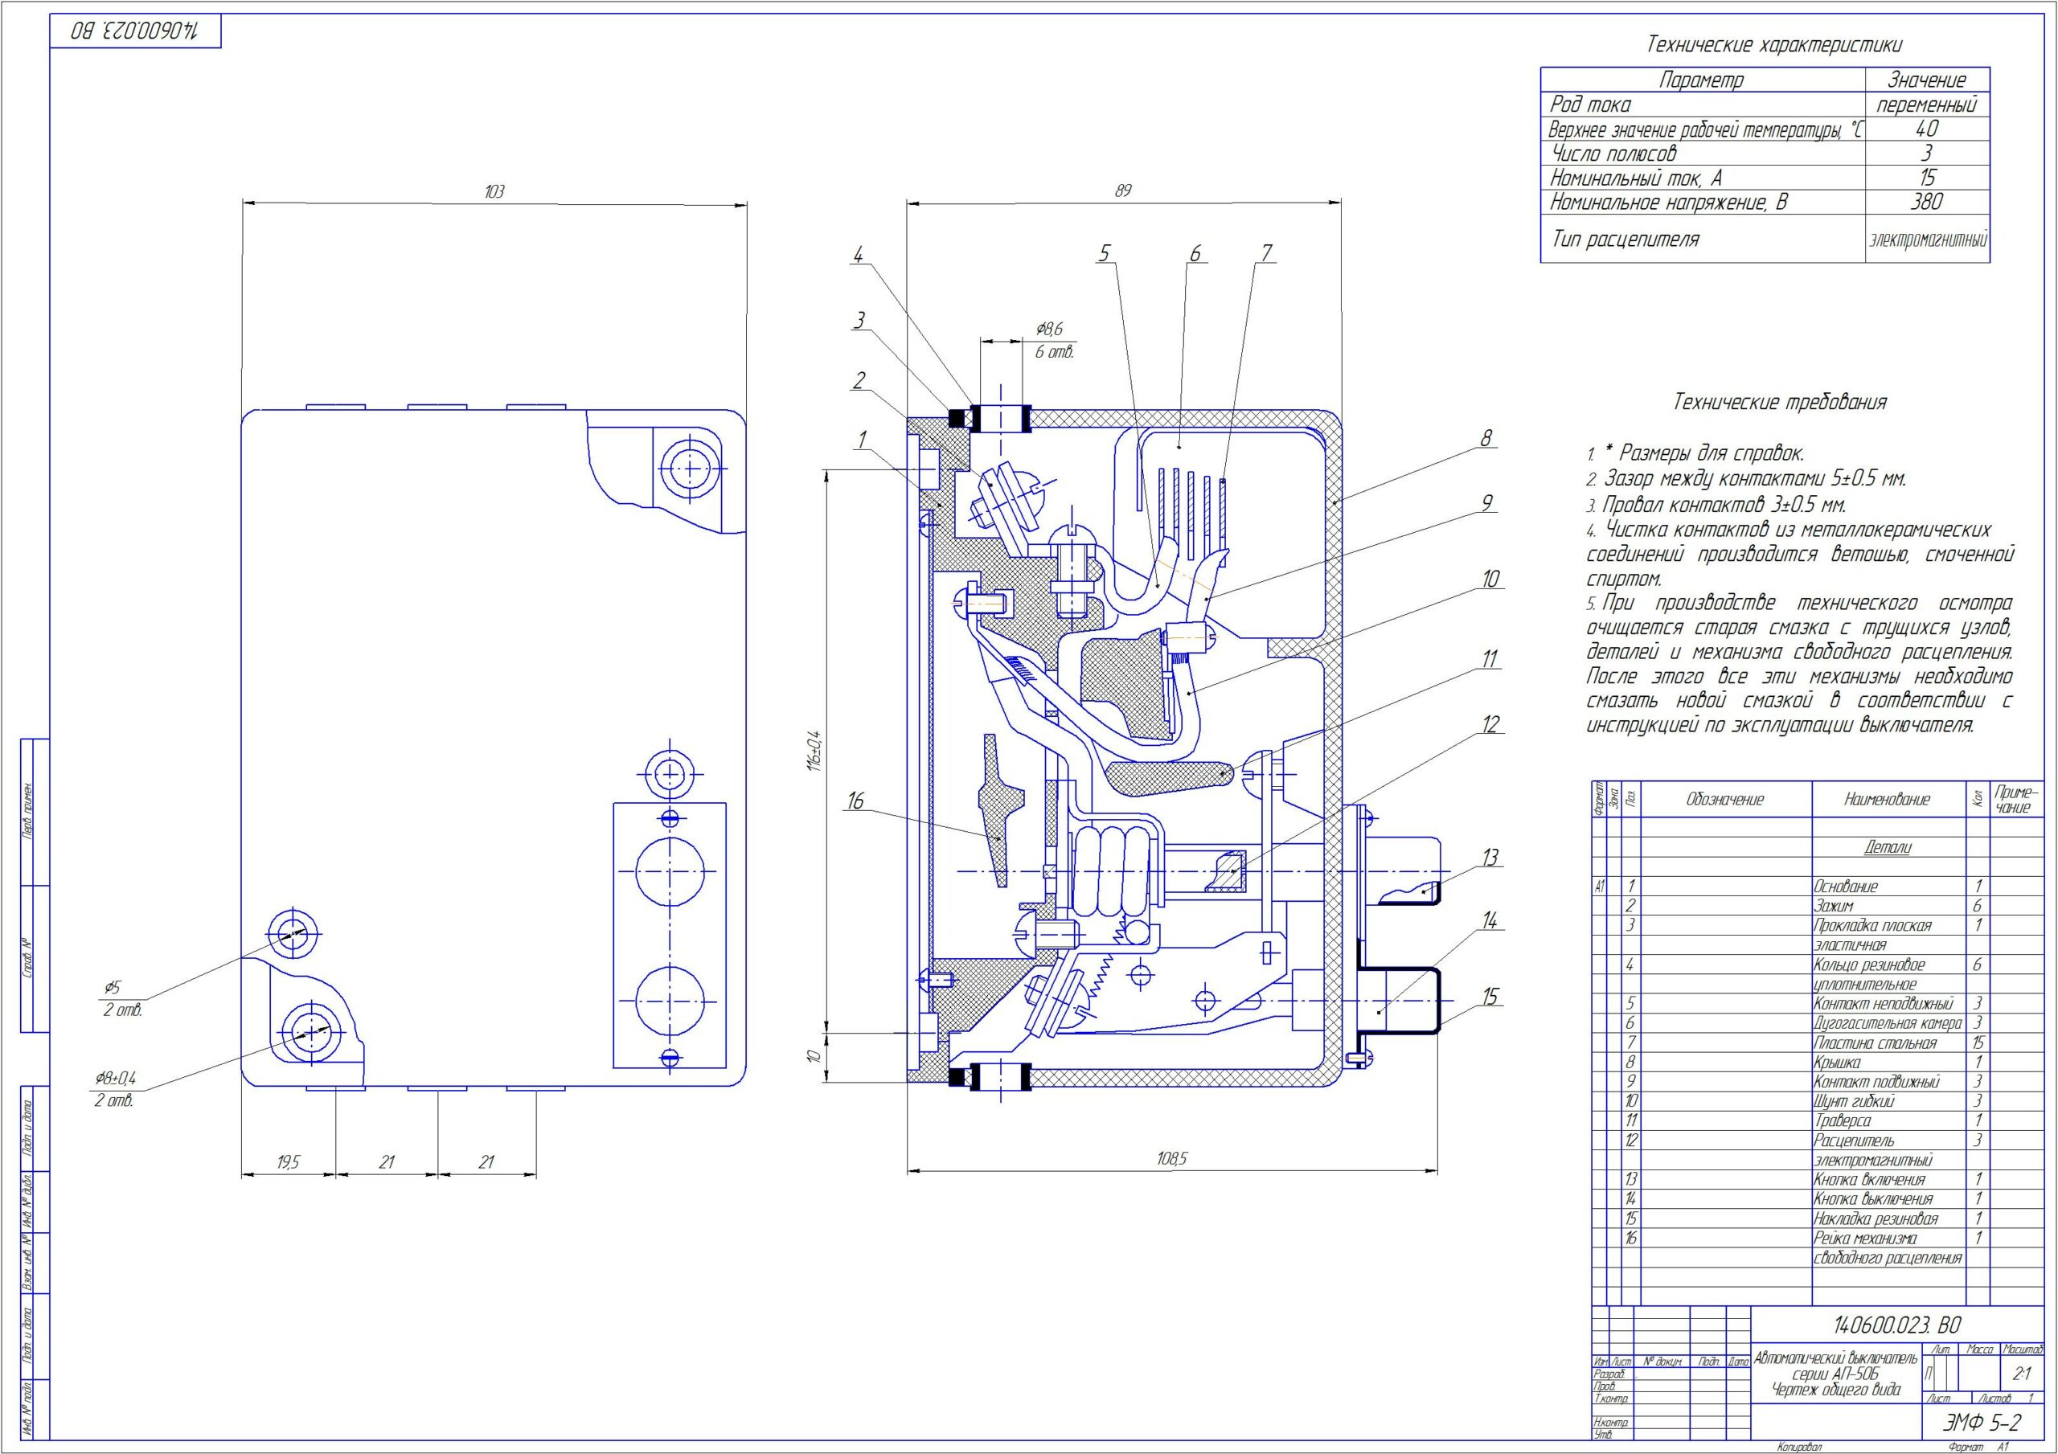The image size is (2058, 1454).
Task: Select requirement '* Размеры для справок.'
Action: (1705, 453)
